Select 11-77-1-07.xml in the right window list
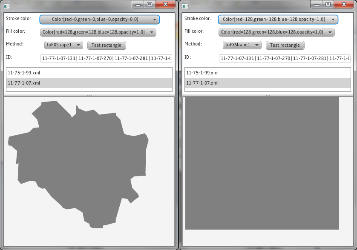The width and height of the screenshot is (357, 250). (x=268, y=83)
